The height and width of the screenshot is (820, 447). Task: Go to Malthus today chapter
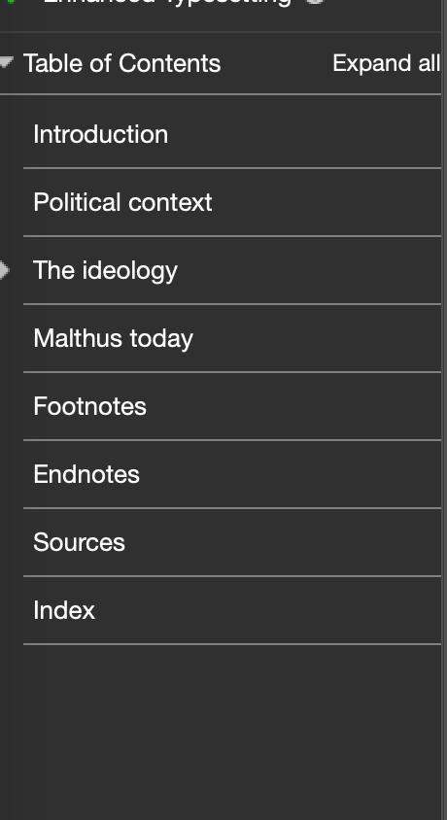click(113, 339)
